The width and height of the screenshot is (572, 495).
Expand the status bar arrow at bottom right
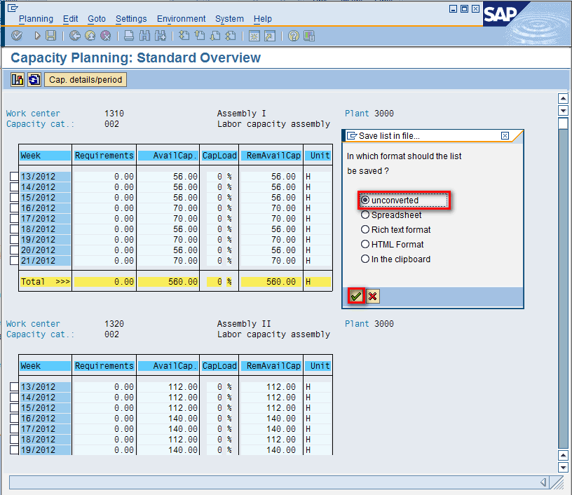pyautogui.click(x=543, y=482)
